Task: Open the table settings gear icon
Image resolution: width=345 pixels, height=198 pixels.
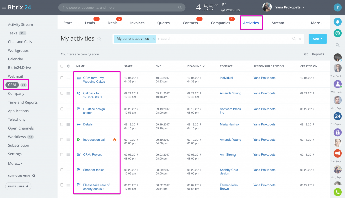Action: pyautogui.click(x=68, y=66)
